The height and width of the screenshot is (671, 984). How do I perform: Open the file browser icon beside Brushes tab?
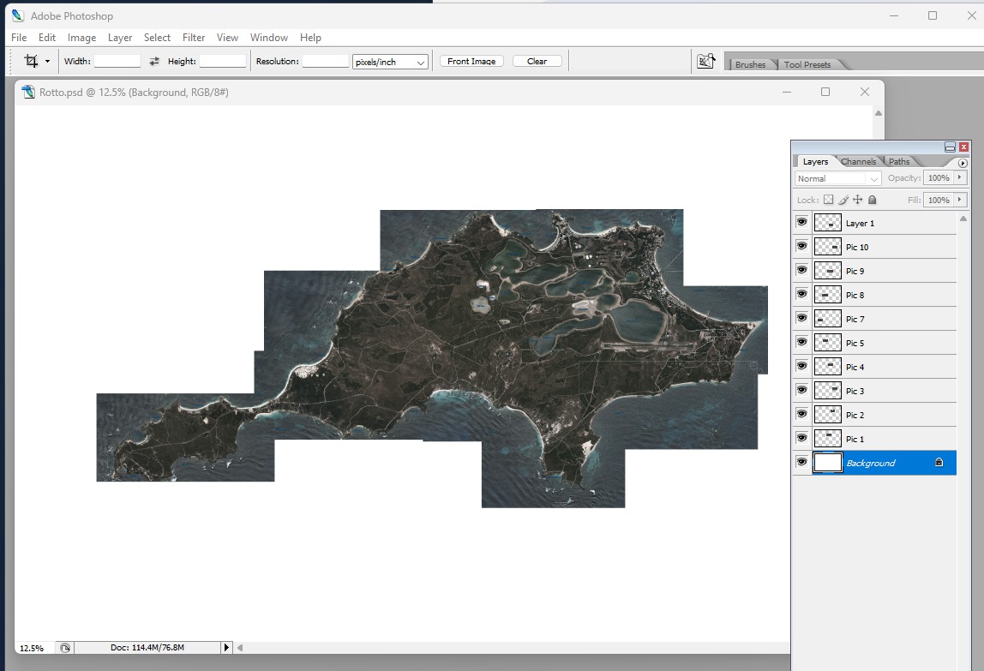pos(705,62)
